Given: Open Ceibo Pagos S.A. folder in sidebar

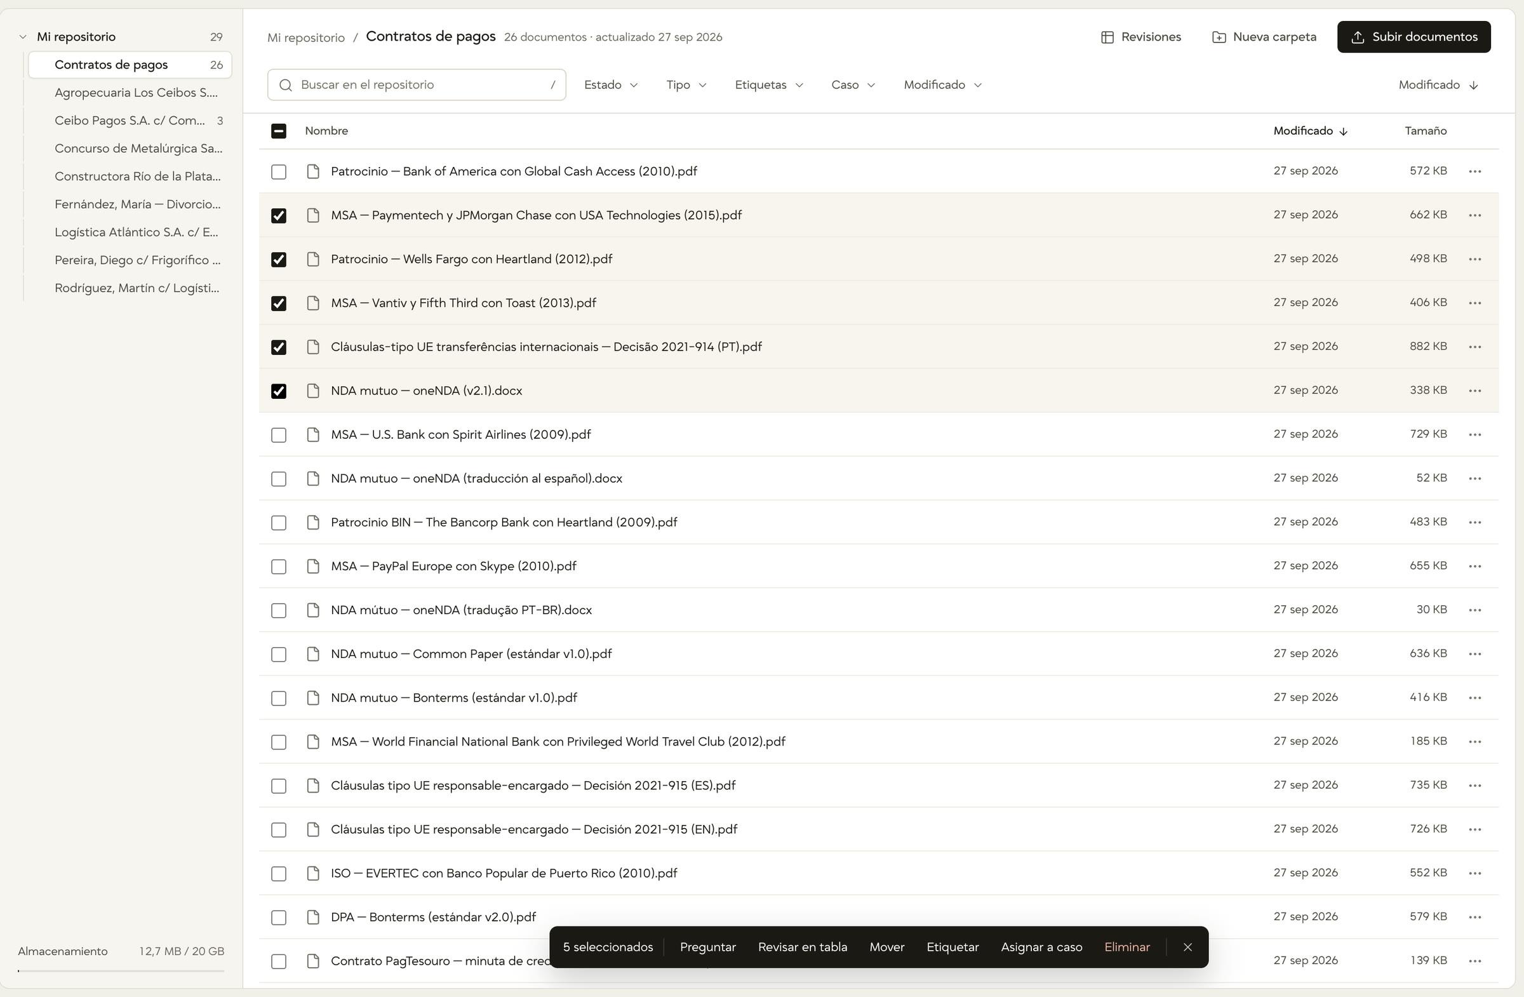Looking at the screenshot, I should pos(130,121).
